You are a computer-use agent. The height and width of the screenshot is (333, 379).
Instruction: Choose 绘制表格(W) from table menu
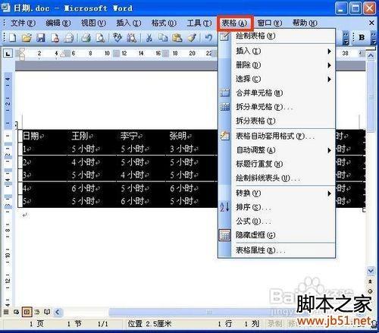(277, 36)
